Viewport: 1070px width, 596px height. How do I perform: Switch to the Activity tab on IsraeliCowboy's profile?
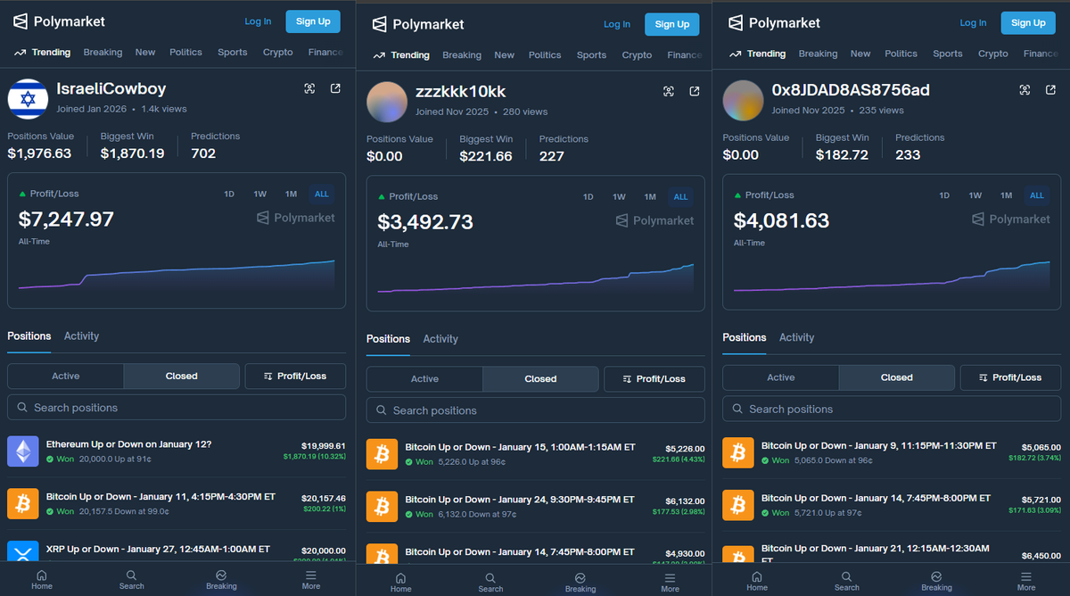point(81,335)
